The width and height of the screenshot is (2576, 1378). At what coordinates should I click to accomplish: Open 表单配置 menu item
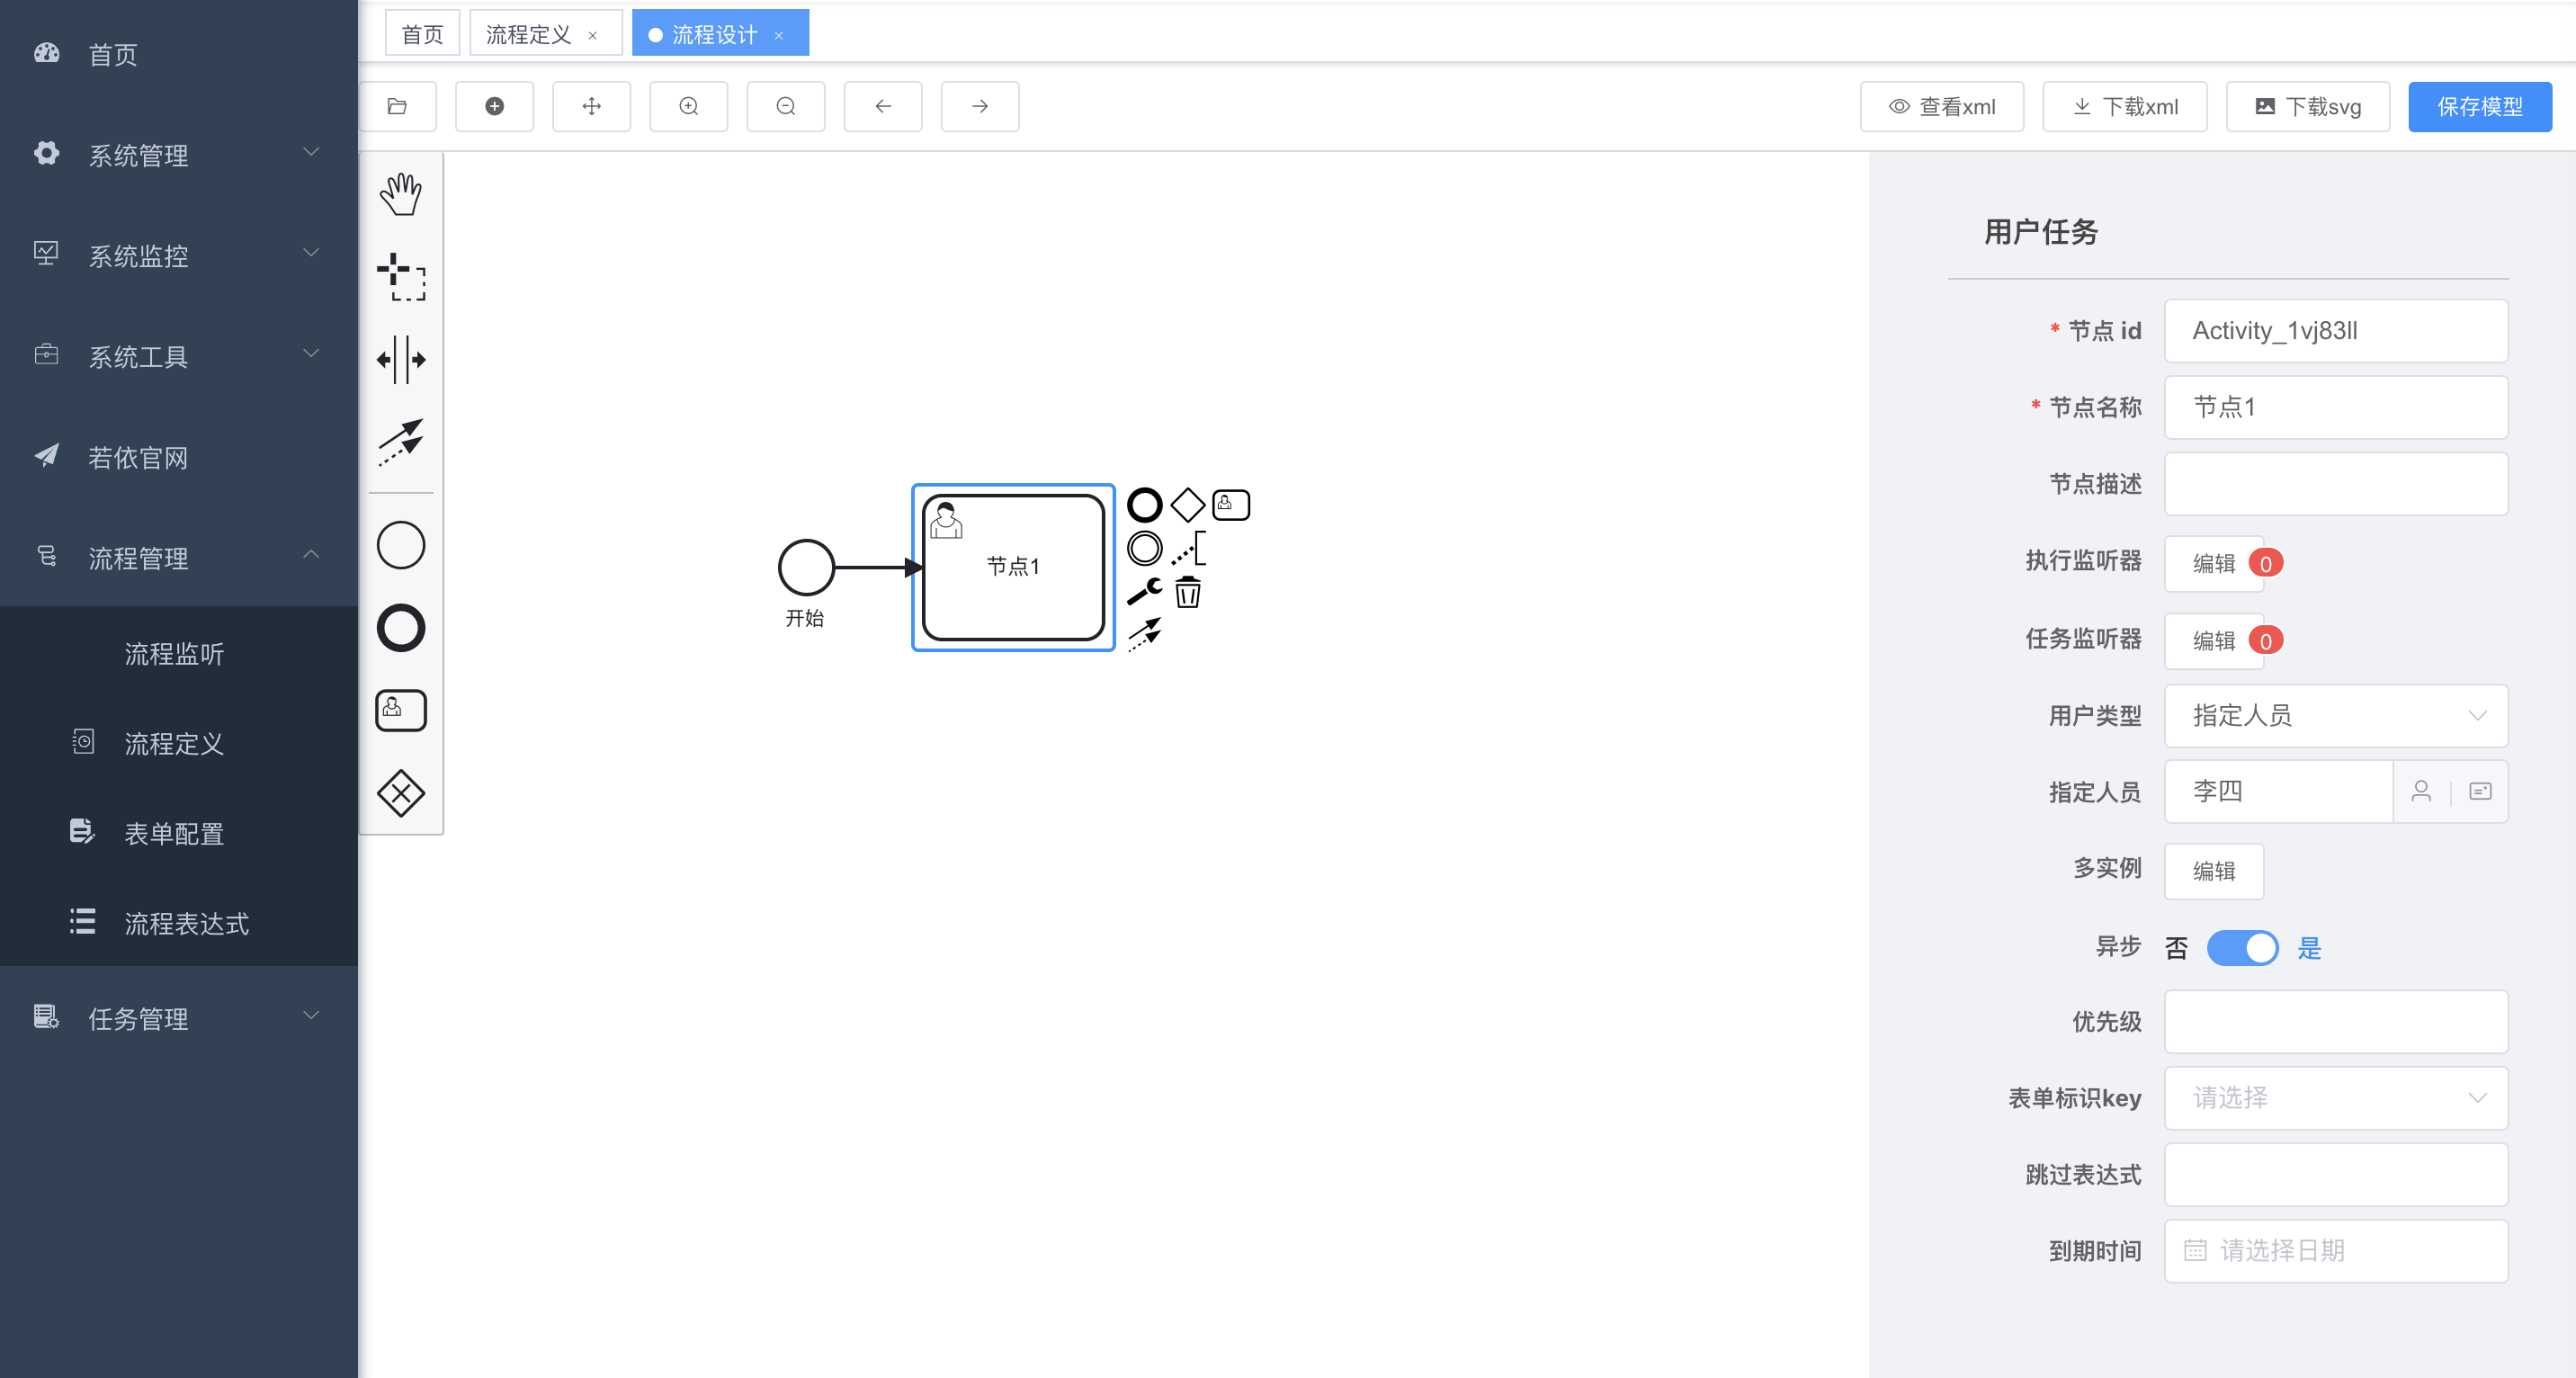(x=174, y=833)
